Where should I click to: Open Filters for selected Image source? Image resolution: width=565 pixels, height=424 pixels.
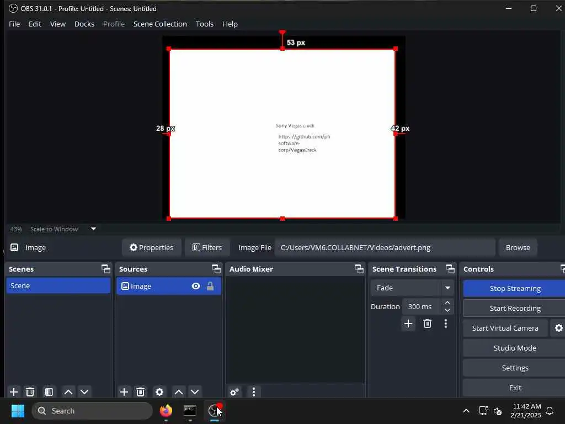point(207,247)
